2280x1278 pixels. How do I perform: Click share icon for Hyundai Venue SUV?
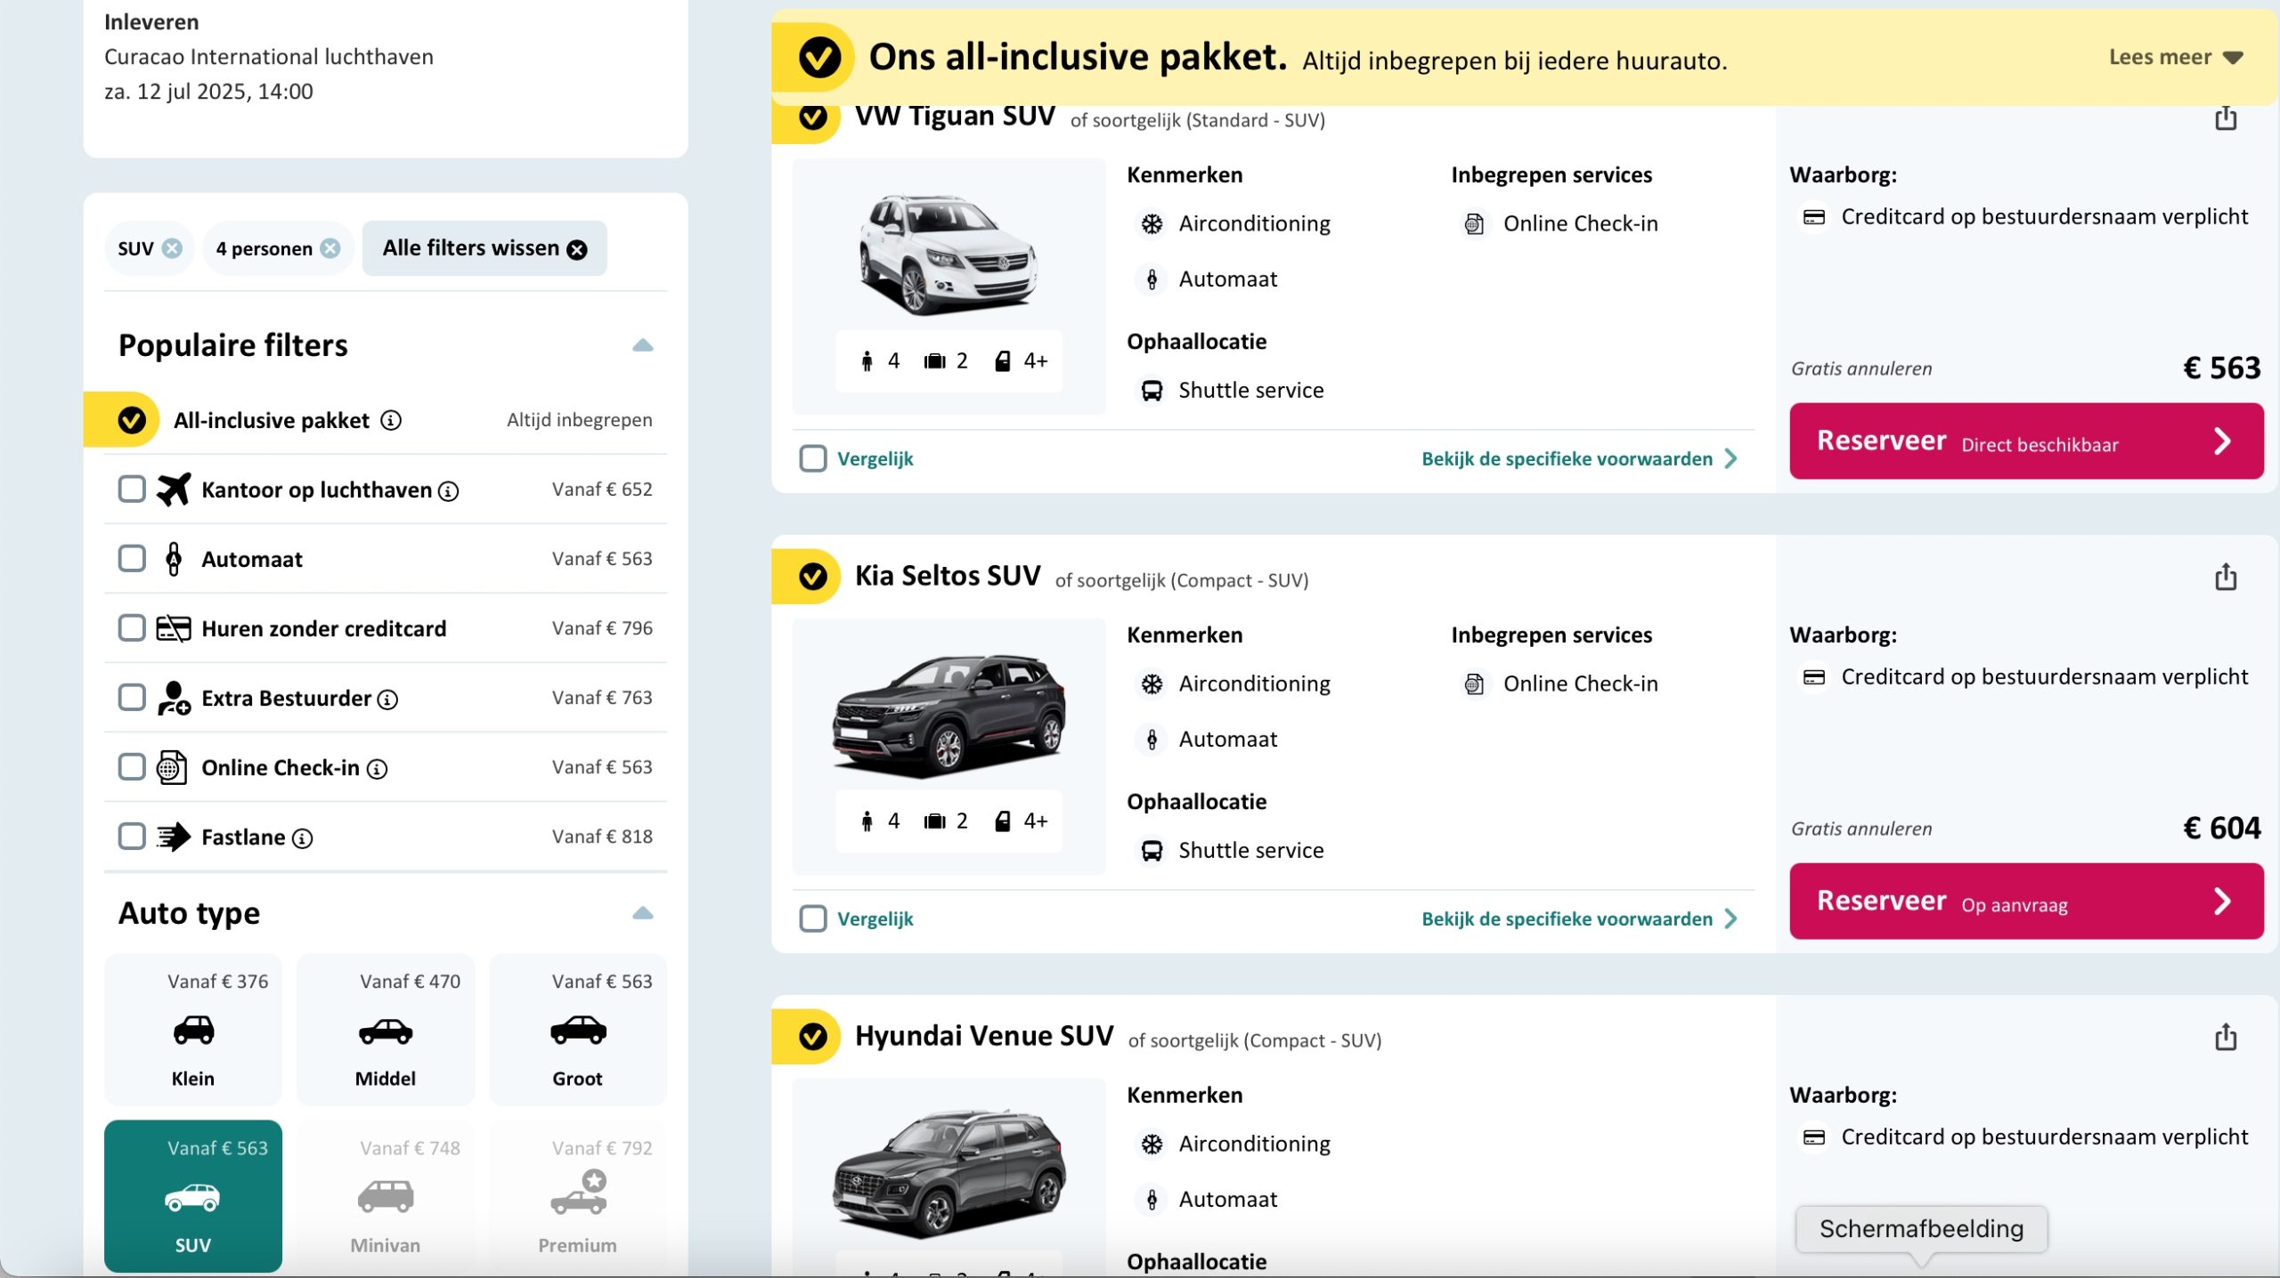click(x=2225, y=1037)
